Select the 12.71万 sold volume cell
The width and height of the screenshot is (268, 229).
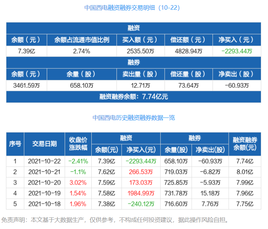pyautogui.click(x=140, y=85)
